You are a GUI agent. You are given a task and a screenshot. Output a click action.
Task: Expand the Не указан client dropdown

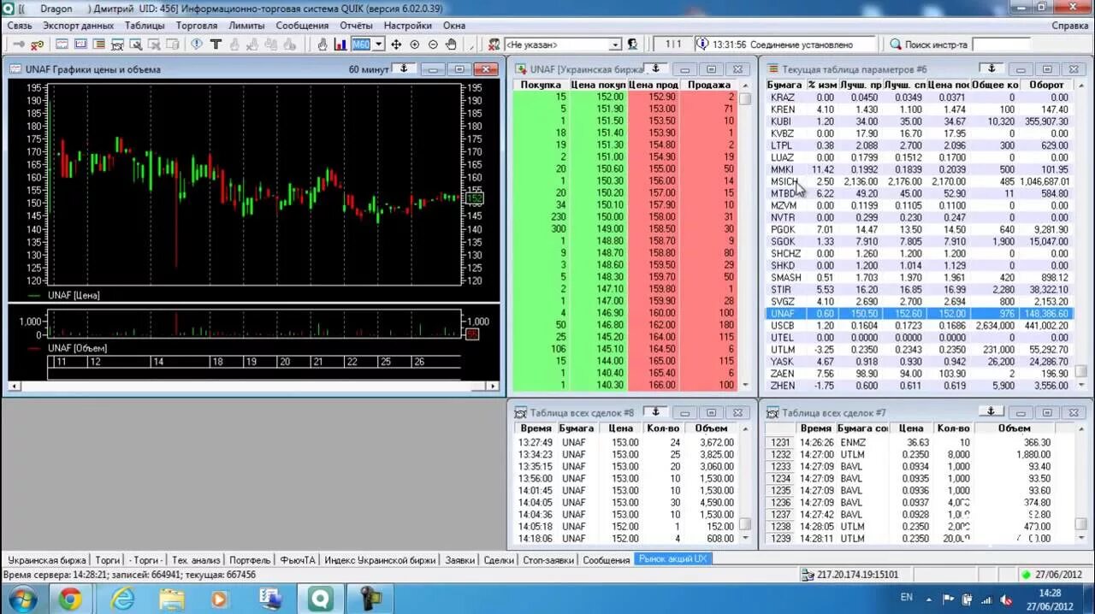[x=615, y=44]
